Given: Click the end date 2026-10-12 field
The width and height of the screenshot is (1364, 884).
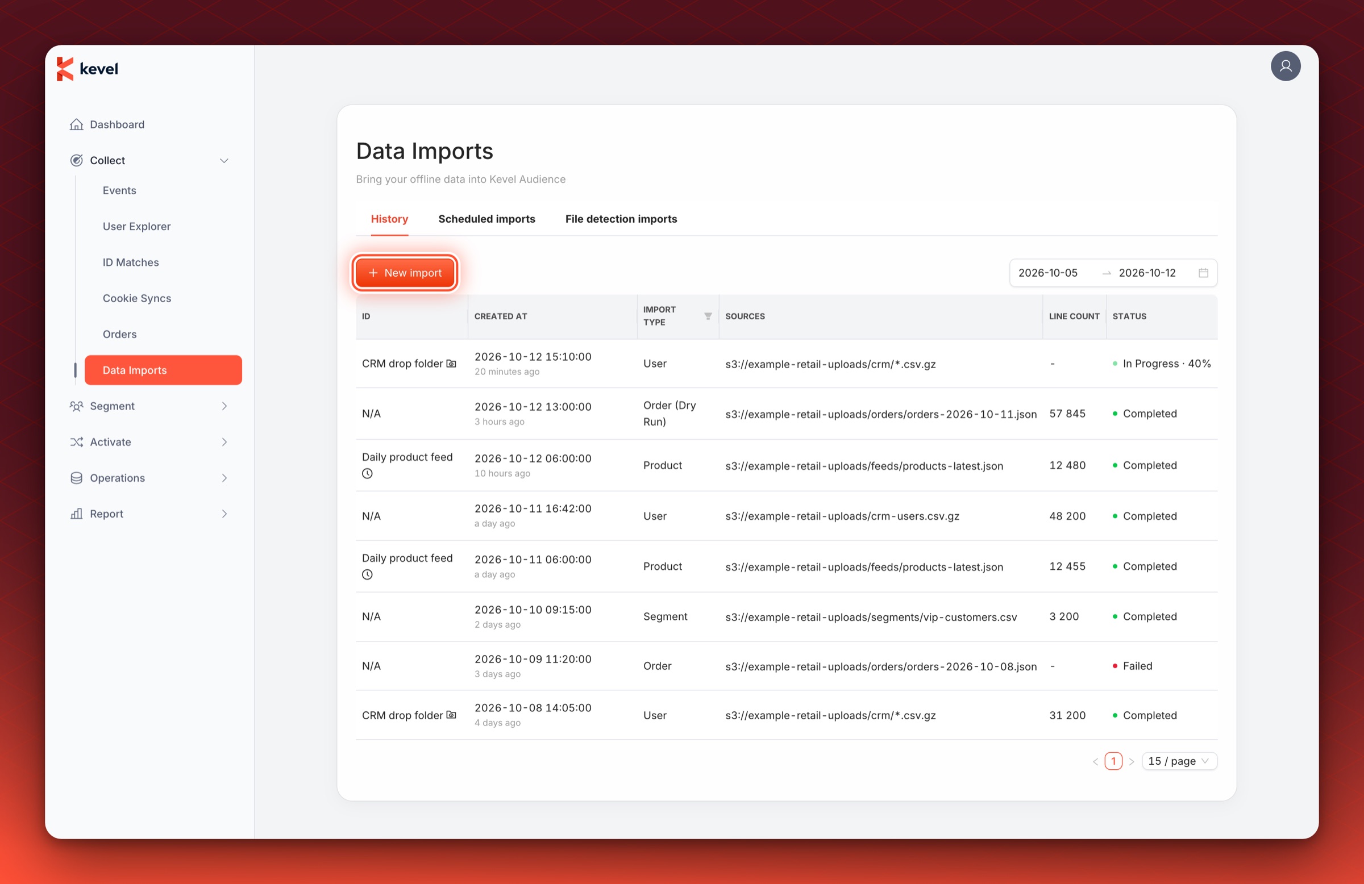Looking at the screenshot, I should pyautogui.click(x=1147, y=273).
